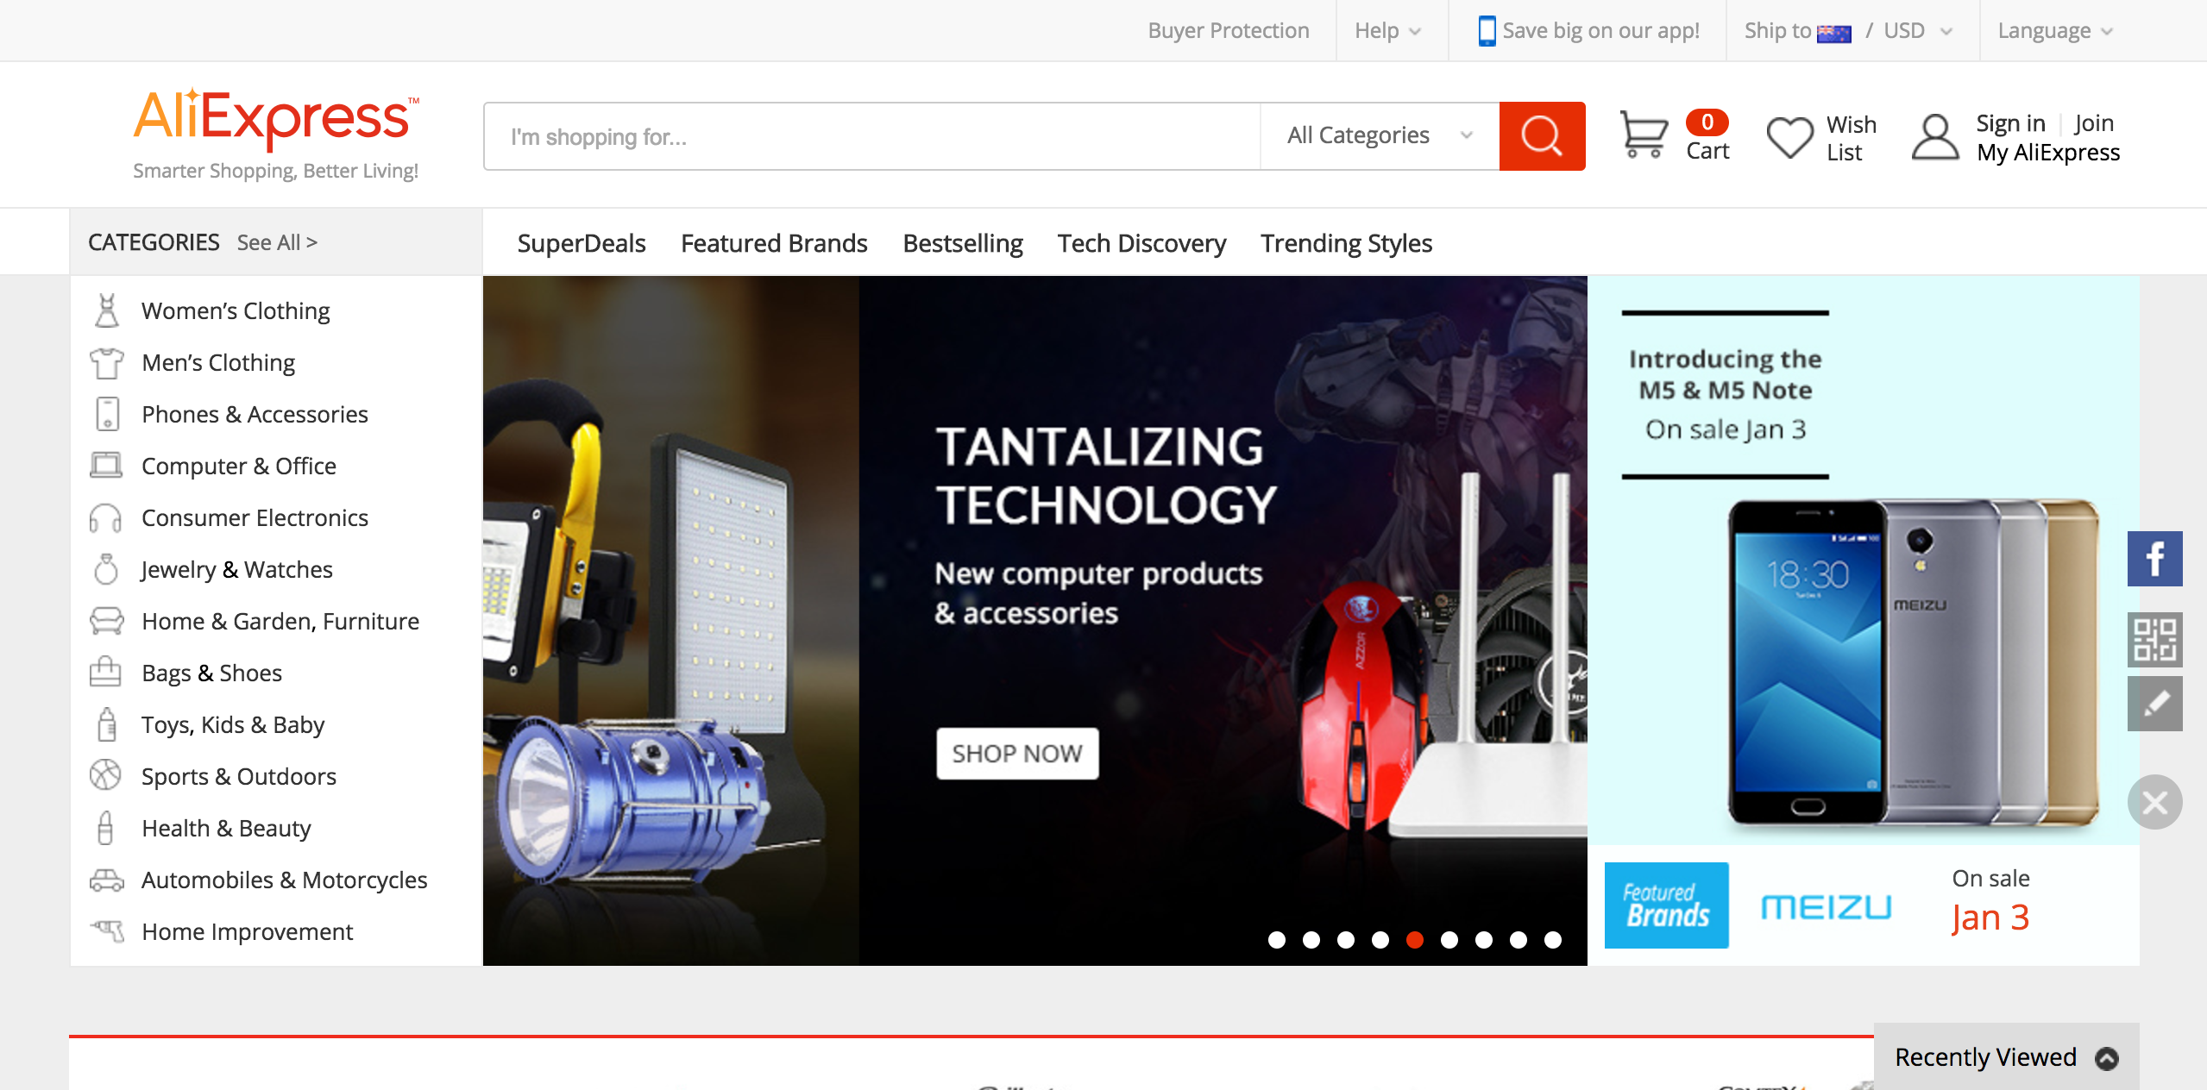Click the user account silhouette icon
Image resolution: width=2207 pixels, height=1090 pixels.
tap(1935, 136)
